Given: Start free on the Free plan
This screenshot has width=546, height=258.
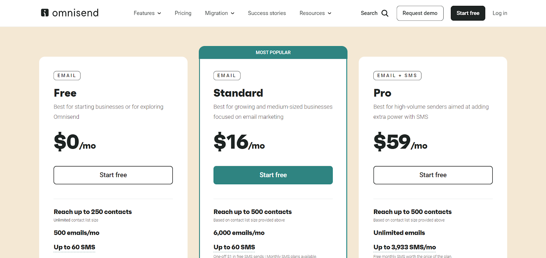Looking at the screenshot, I should pos(113,175).
